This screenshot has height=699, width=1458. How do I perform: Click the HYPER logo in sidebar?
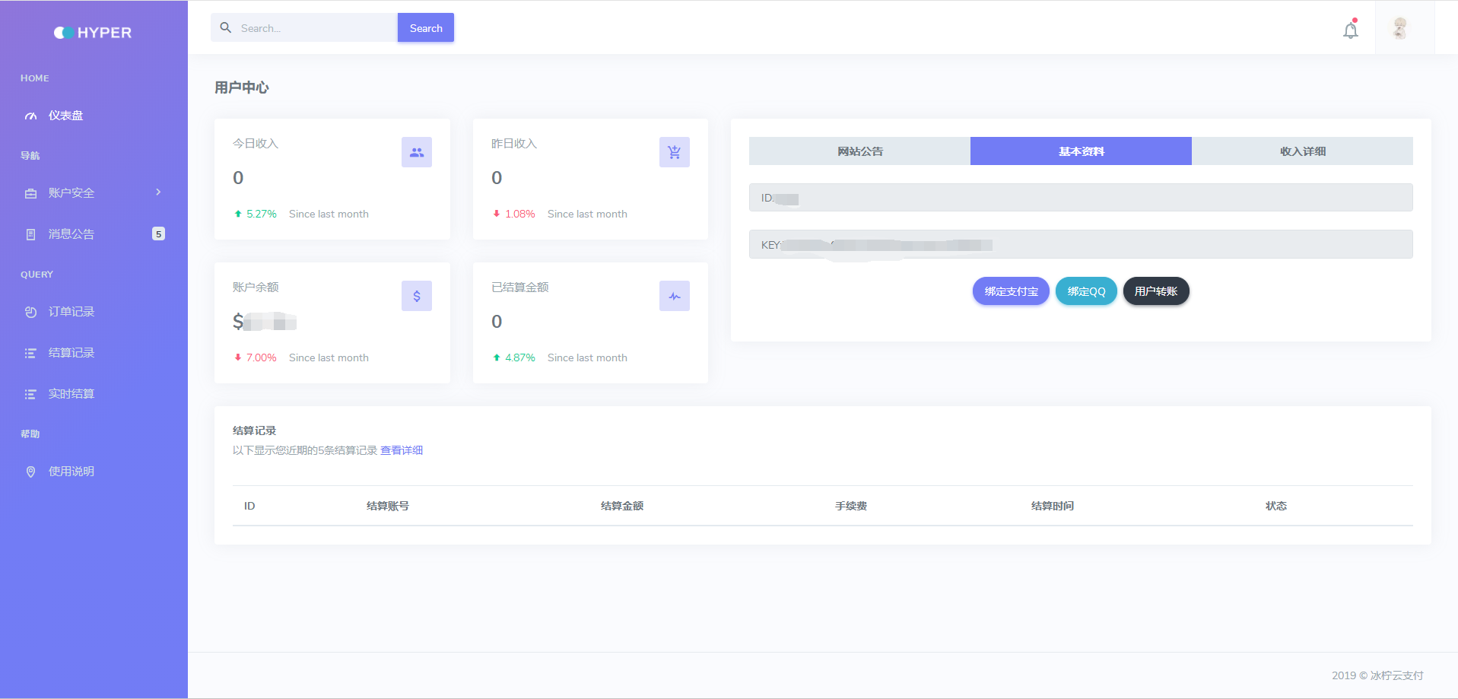coord(93,33)
